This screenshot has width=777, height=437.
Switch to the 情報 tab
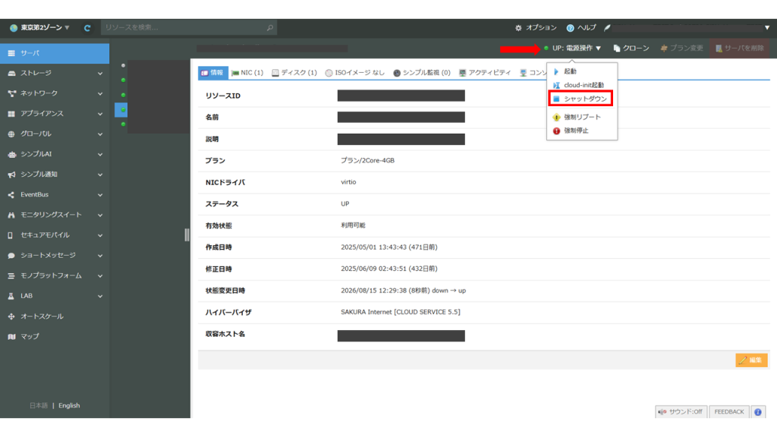(212, 73)
